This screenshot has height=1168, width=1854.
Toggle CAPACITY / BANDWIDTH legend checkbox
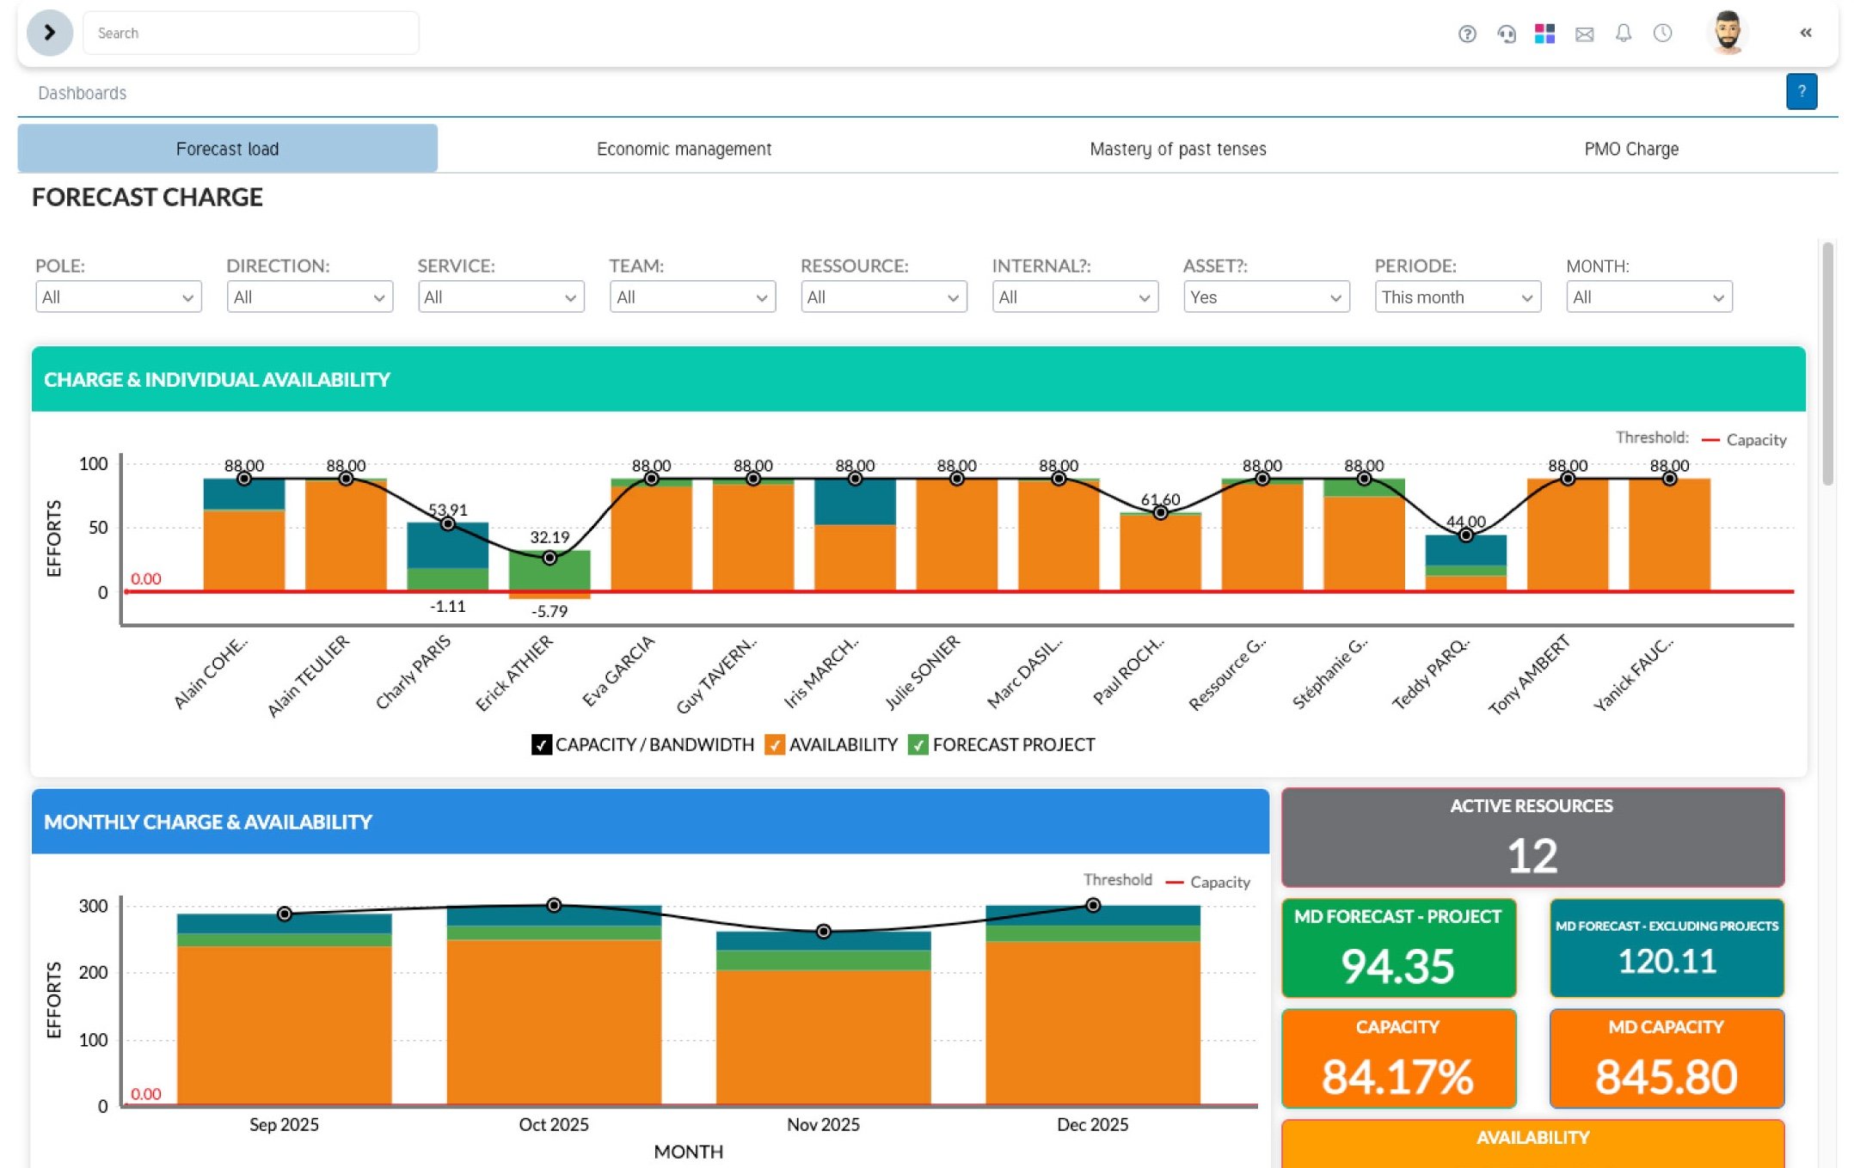coord(541,744)
